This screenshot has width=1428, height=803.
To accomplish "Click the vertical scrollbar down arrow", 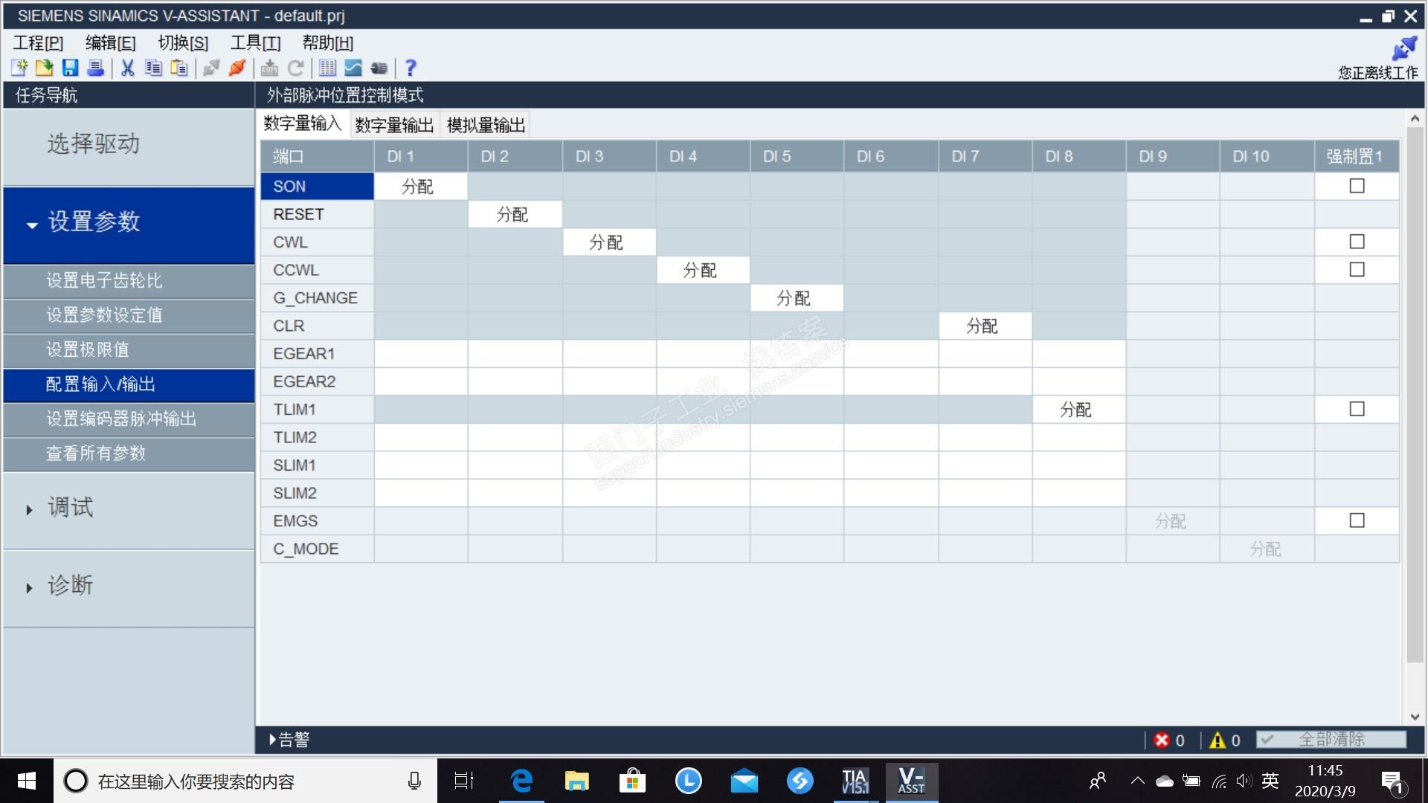I will (1415, 717).
